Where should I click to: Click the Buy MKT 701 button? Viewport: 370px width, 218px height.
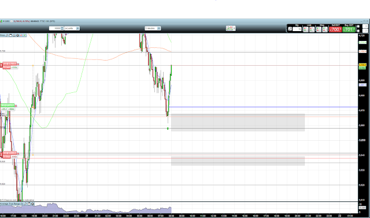point(349,29)
